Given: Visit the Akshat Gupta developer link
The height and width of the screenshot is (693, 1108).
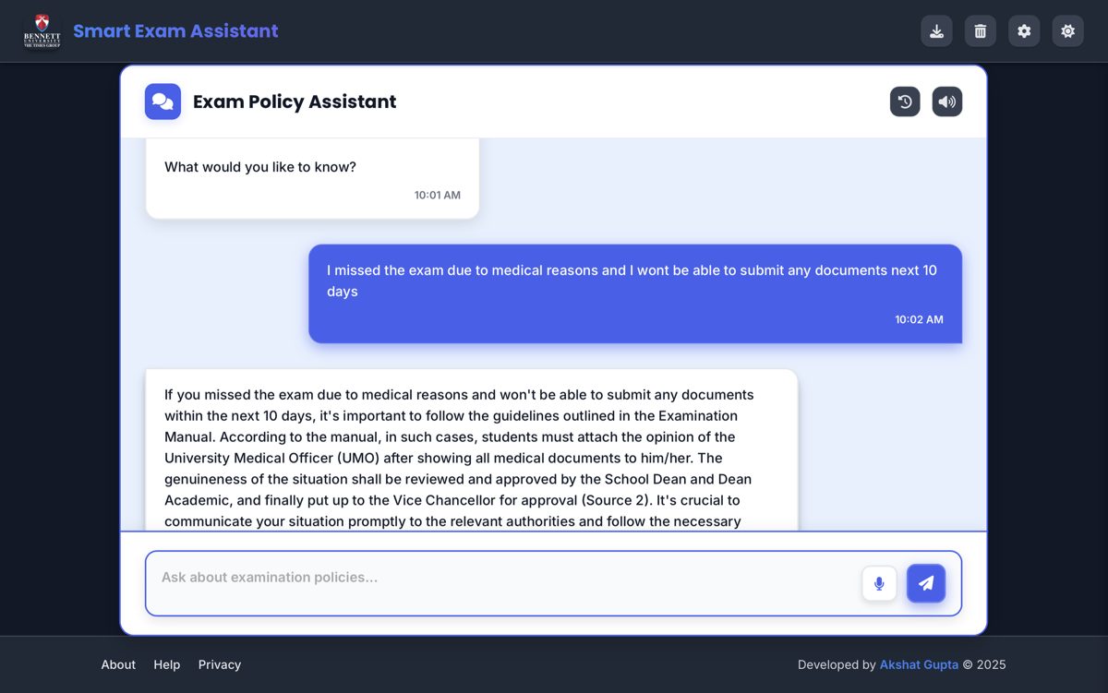Looking at the screenshot, I should tap(919, 664).
